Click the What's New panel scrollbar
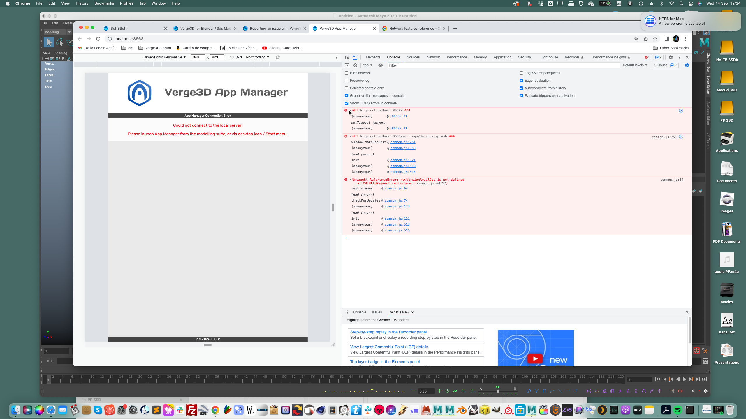 689,331
